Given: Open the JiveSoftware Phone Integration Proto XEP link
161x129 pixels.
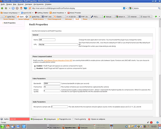Looking at the screenshot, I should (x=58, y=60).
